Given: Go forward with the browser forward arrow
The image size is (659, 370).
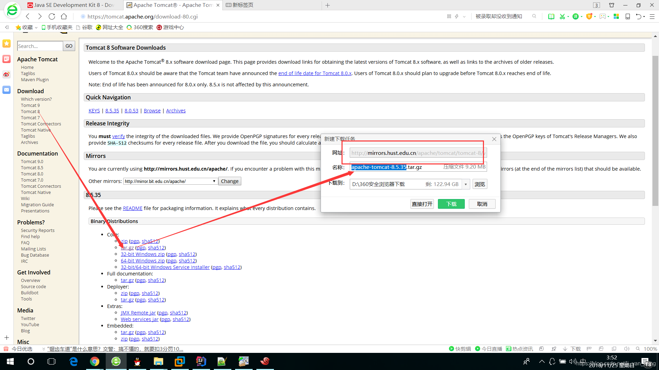Looking at the screenshot, I should click(40, 16).
